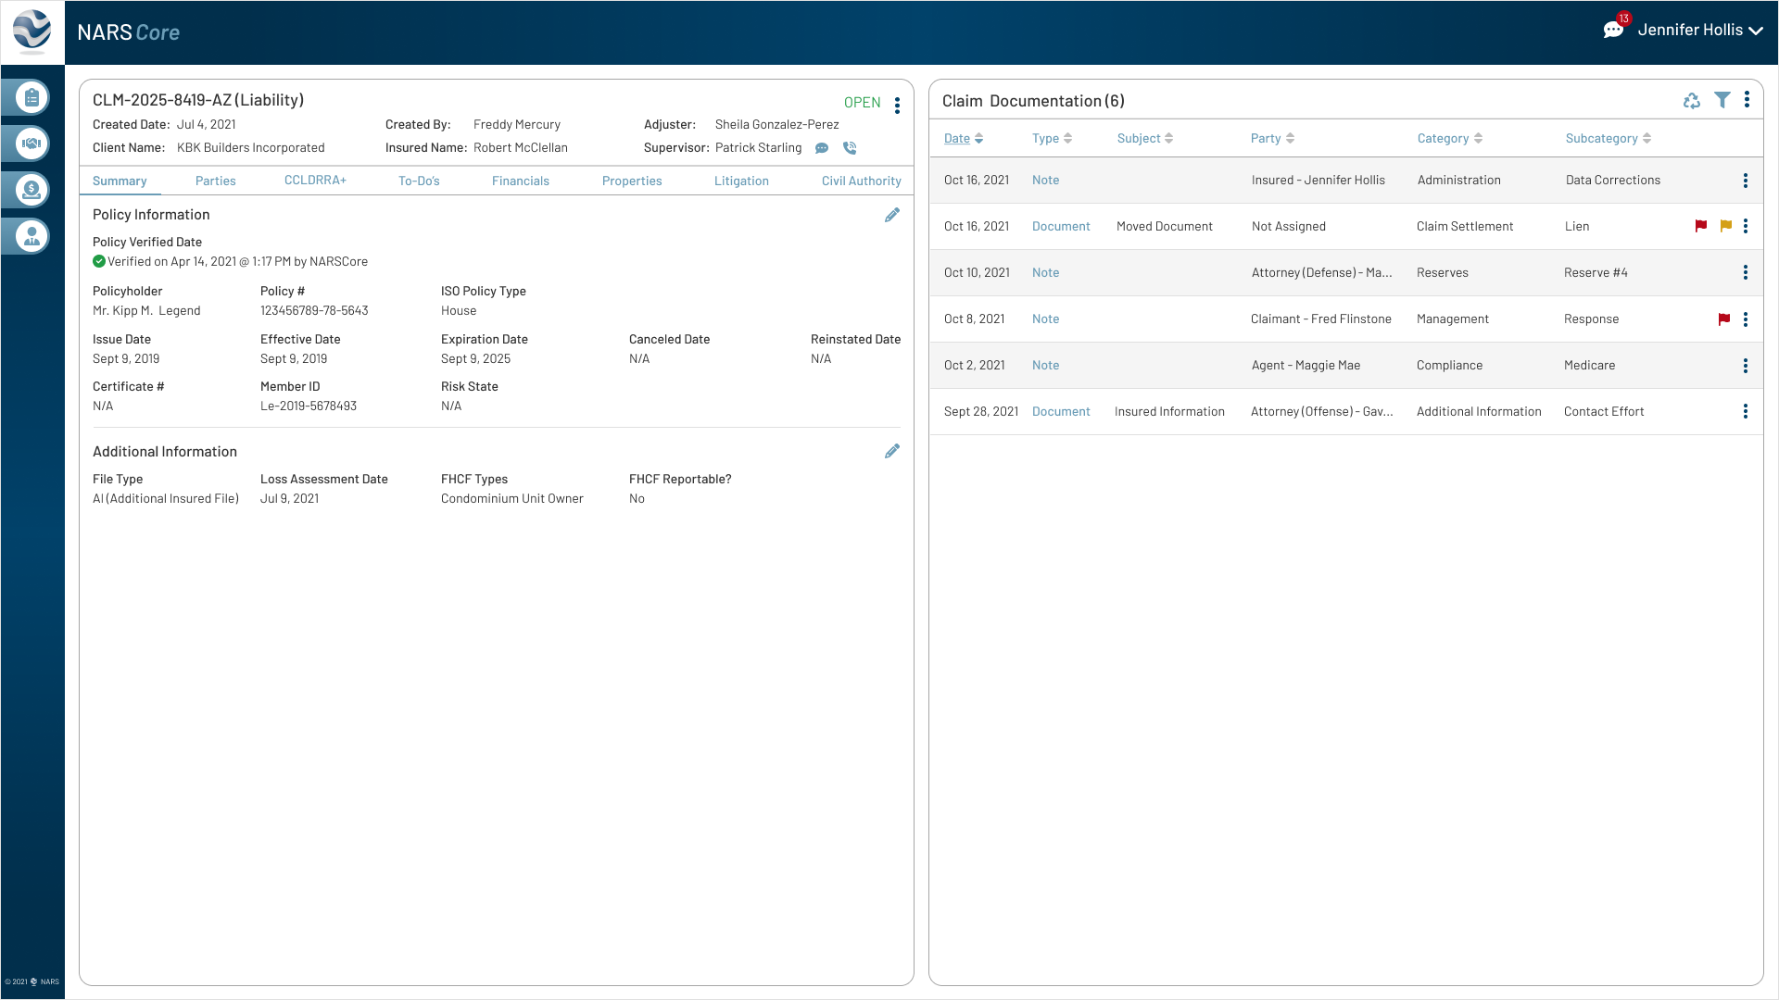Screen dimensions: 1779x1000
Task: Open the filter for Claim Documentation
Action: (x=1722, y=100)
